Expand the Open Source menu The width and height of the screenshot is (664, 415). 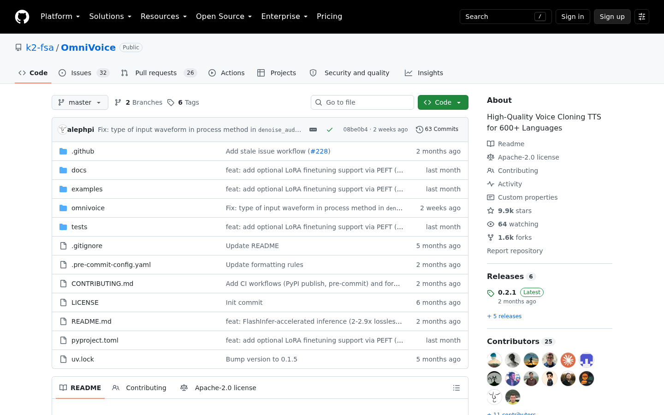click(x=224, y=17)
